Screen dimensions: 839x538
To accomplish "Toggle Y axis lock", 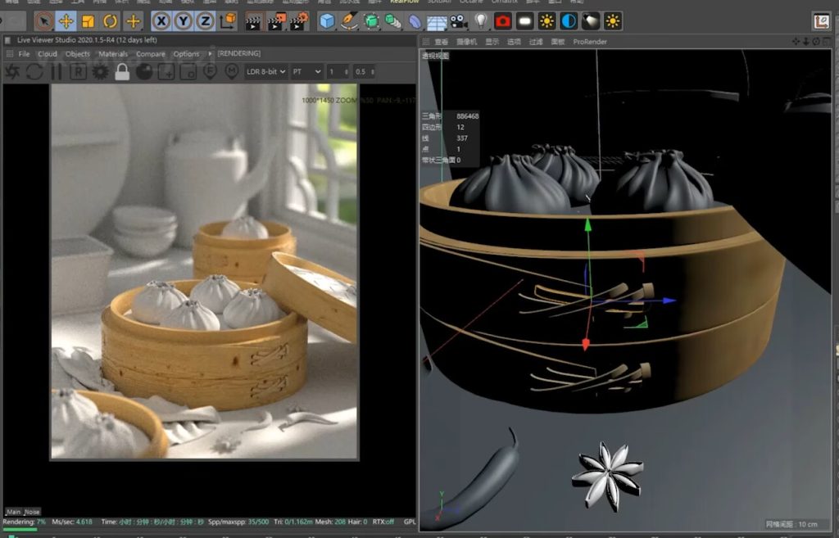I will tap(183, 21).
